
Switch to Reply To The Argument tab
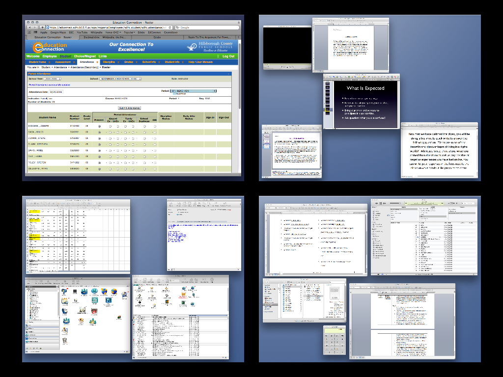point(209,37)
